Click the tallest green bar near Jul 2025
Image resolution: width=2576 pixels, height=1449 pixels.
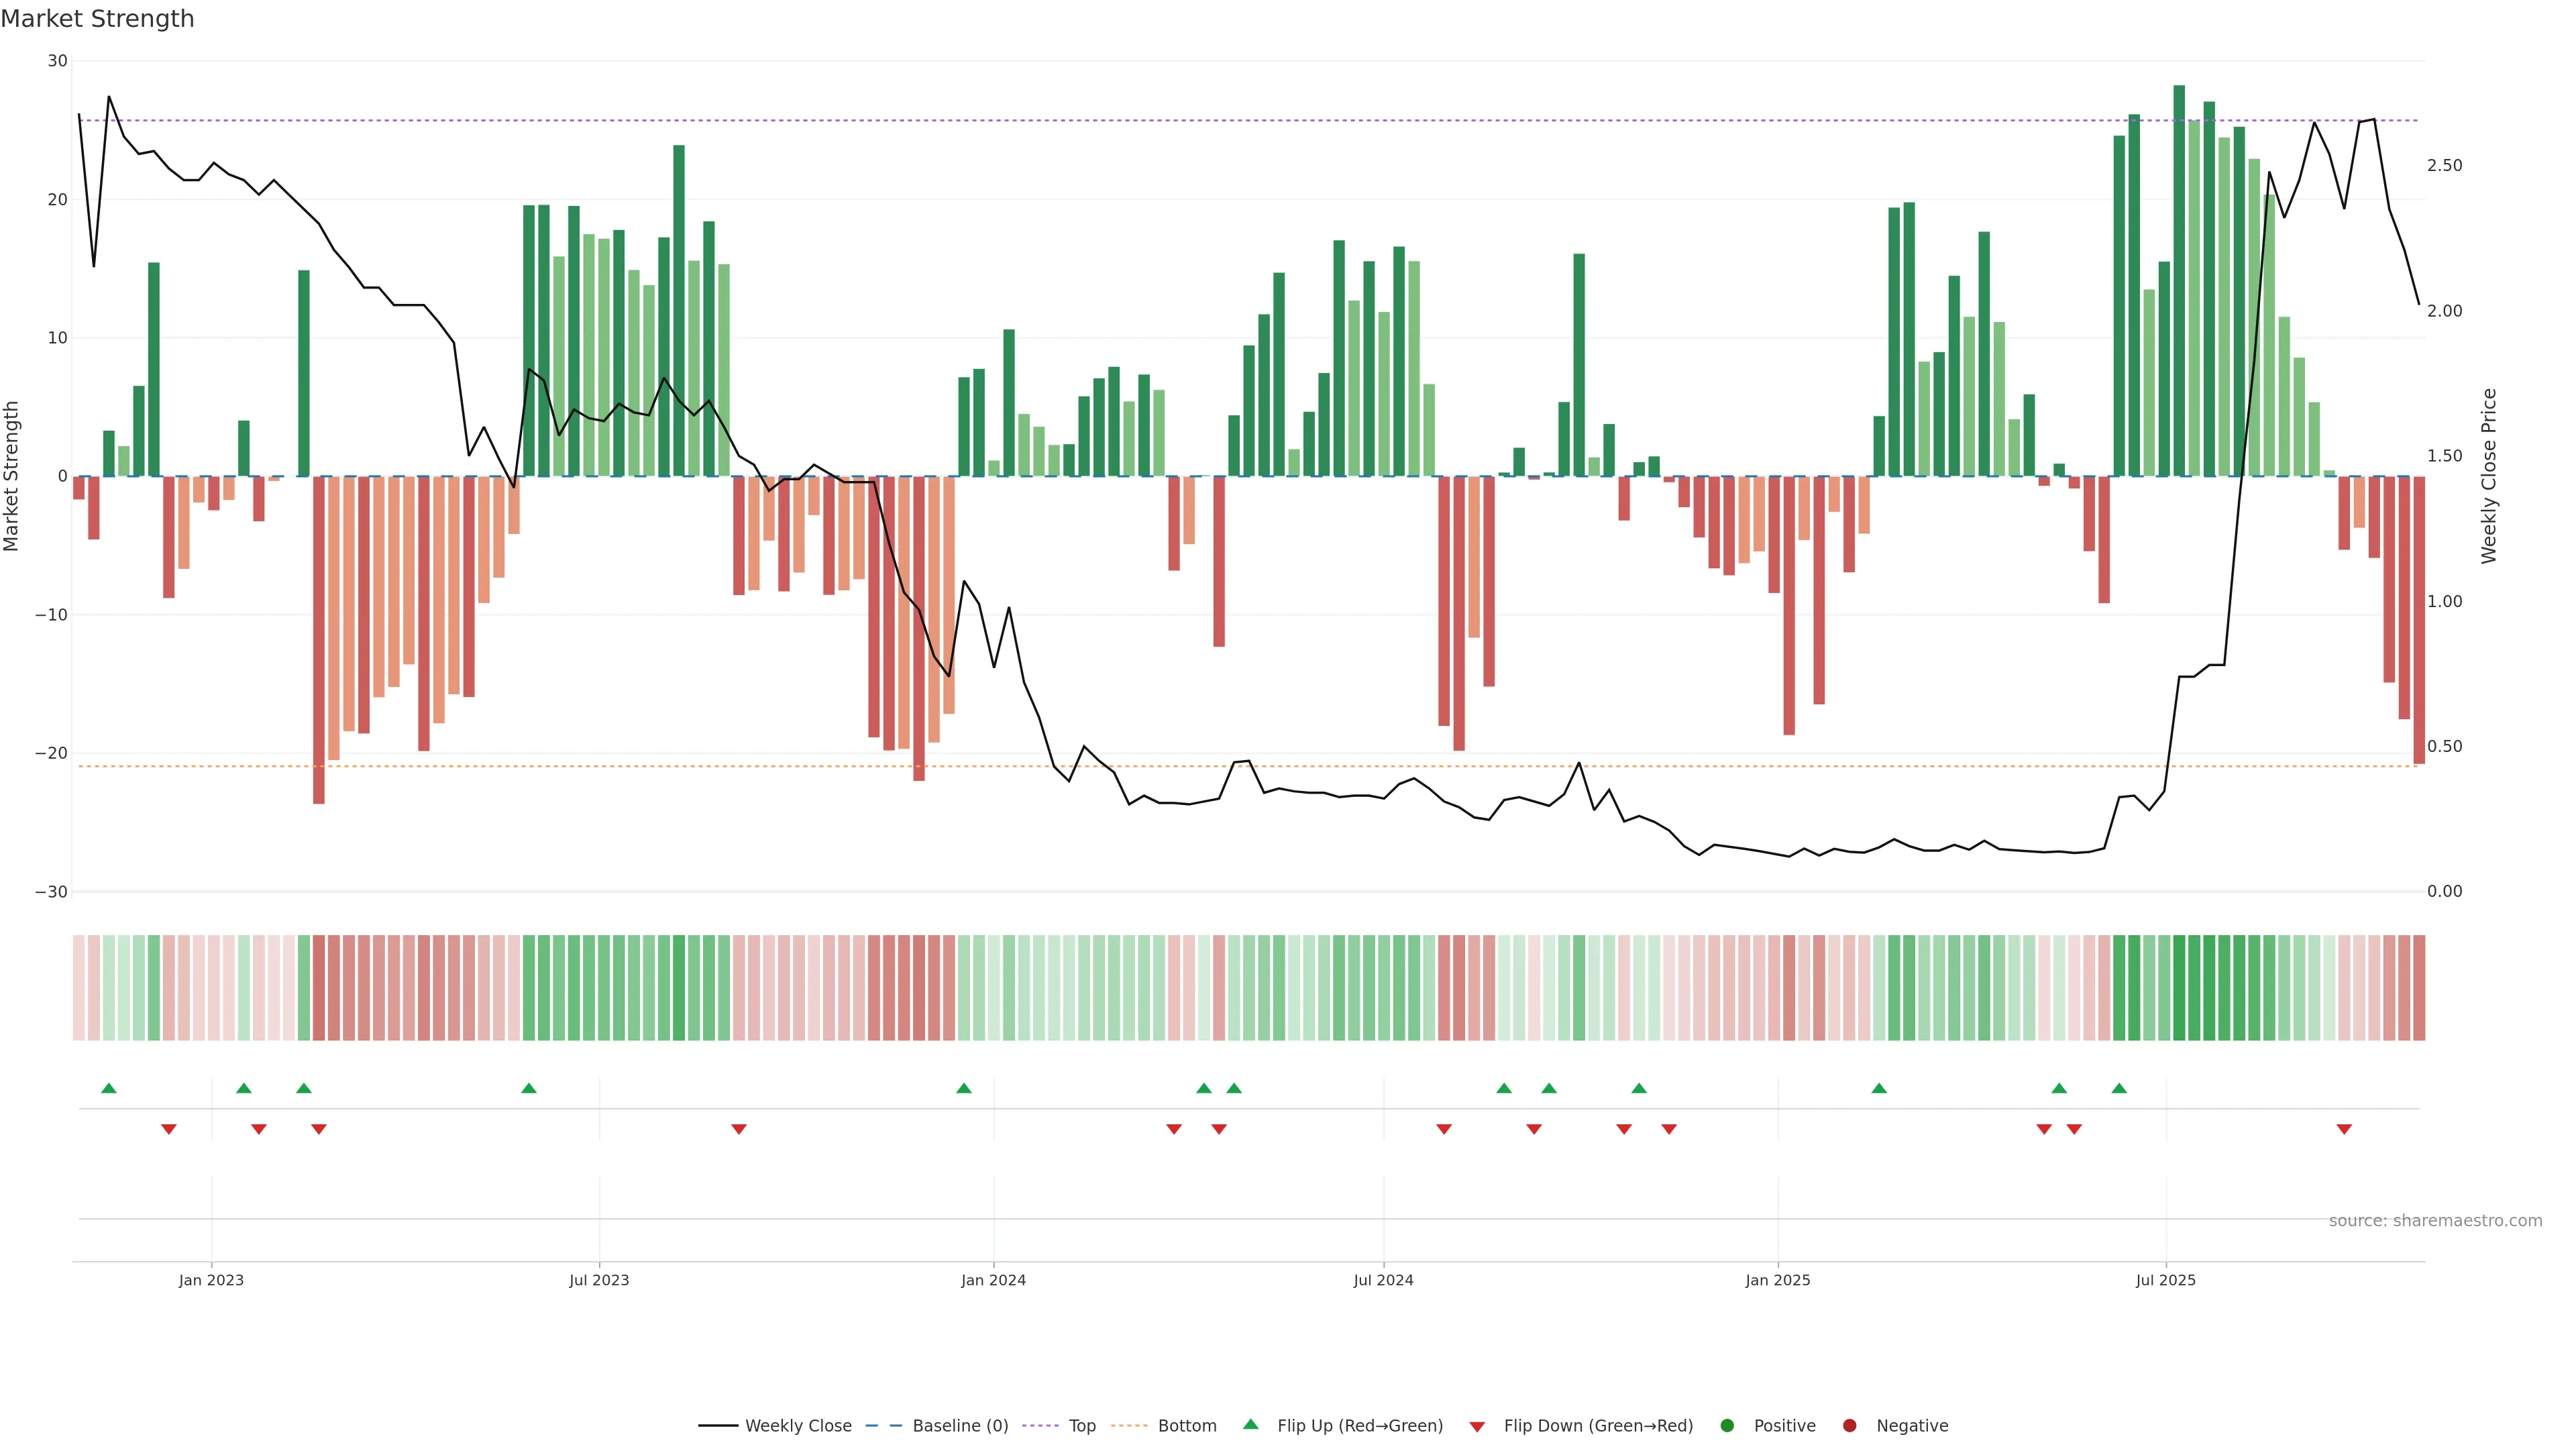tap(2179, 280)
